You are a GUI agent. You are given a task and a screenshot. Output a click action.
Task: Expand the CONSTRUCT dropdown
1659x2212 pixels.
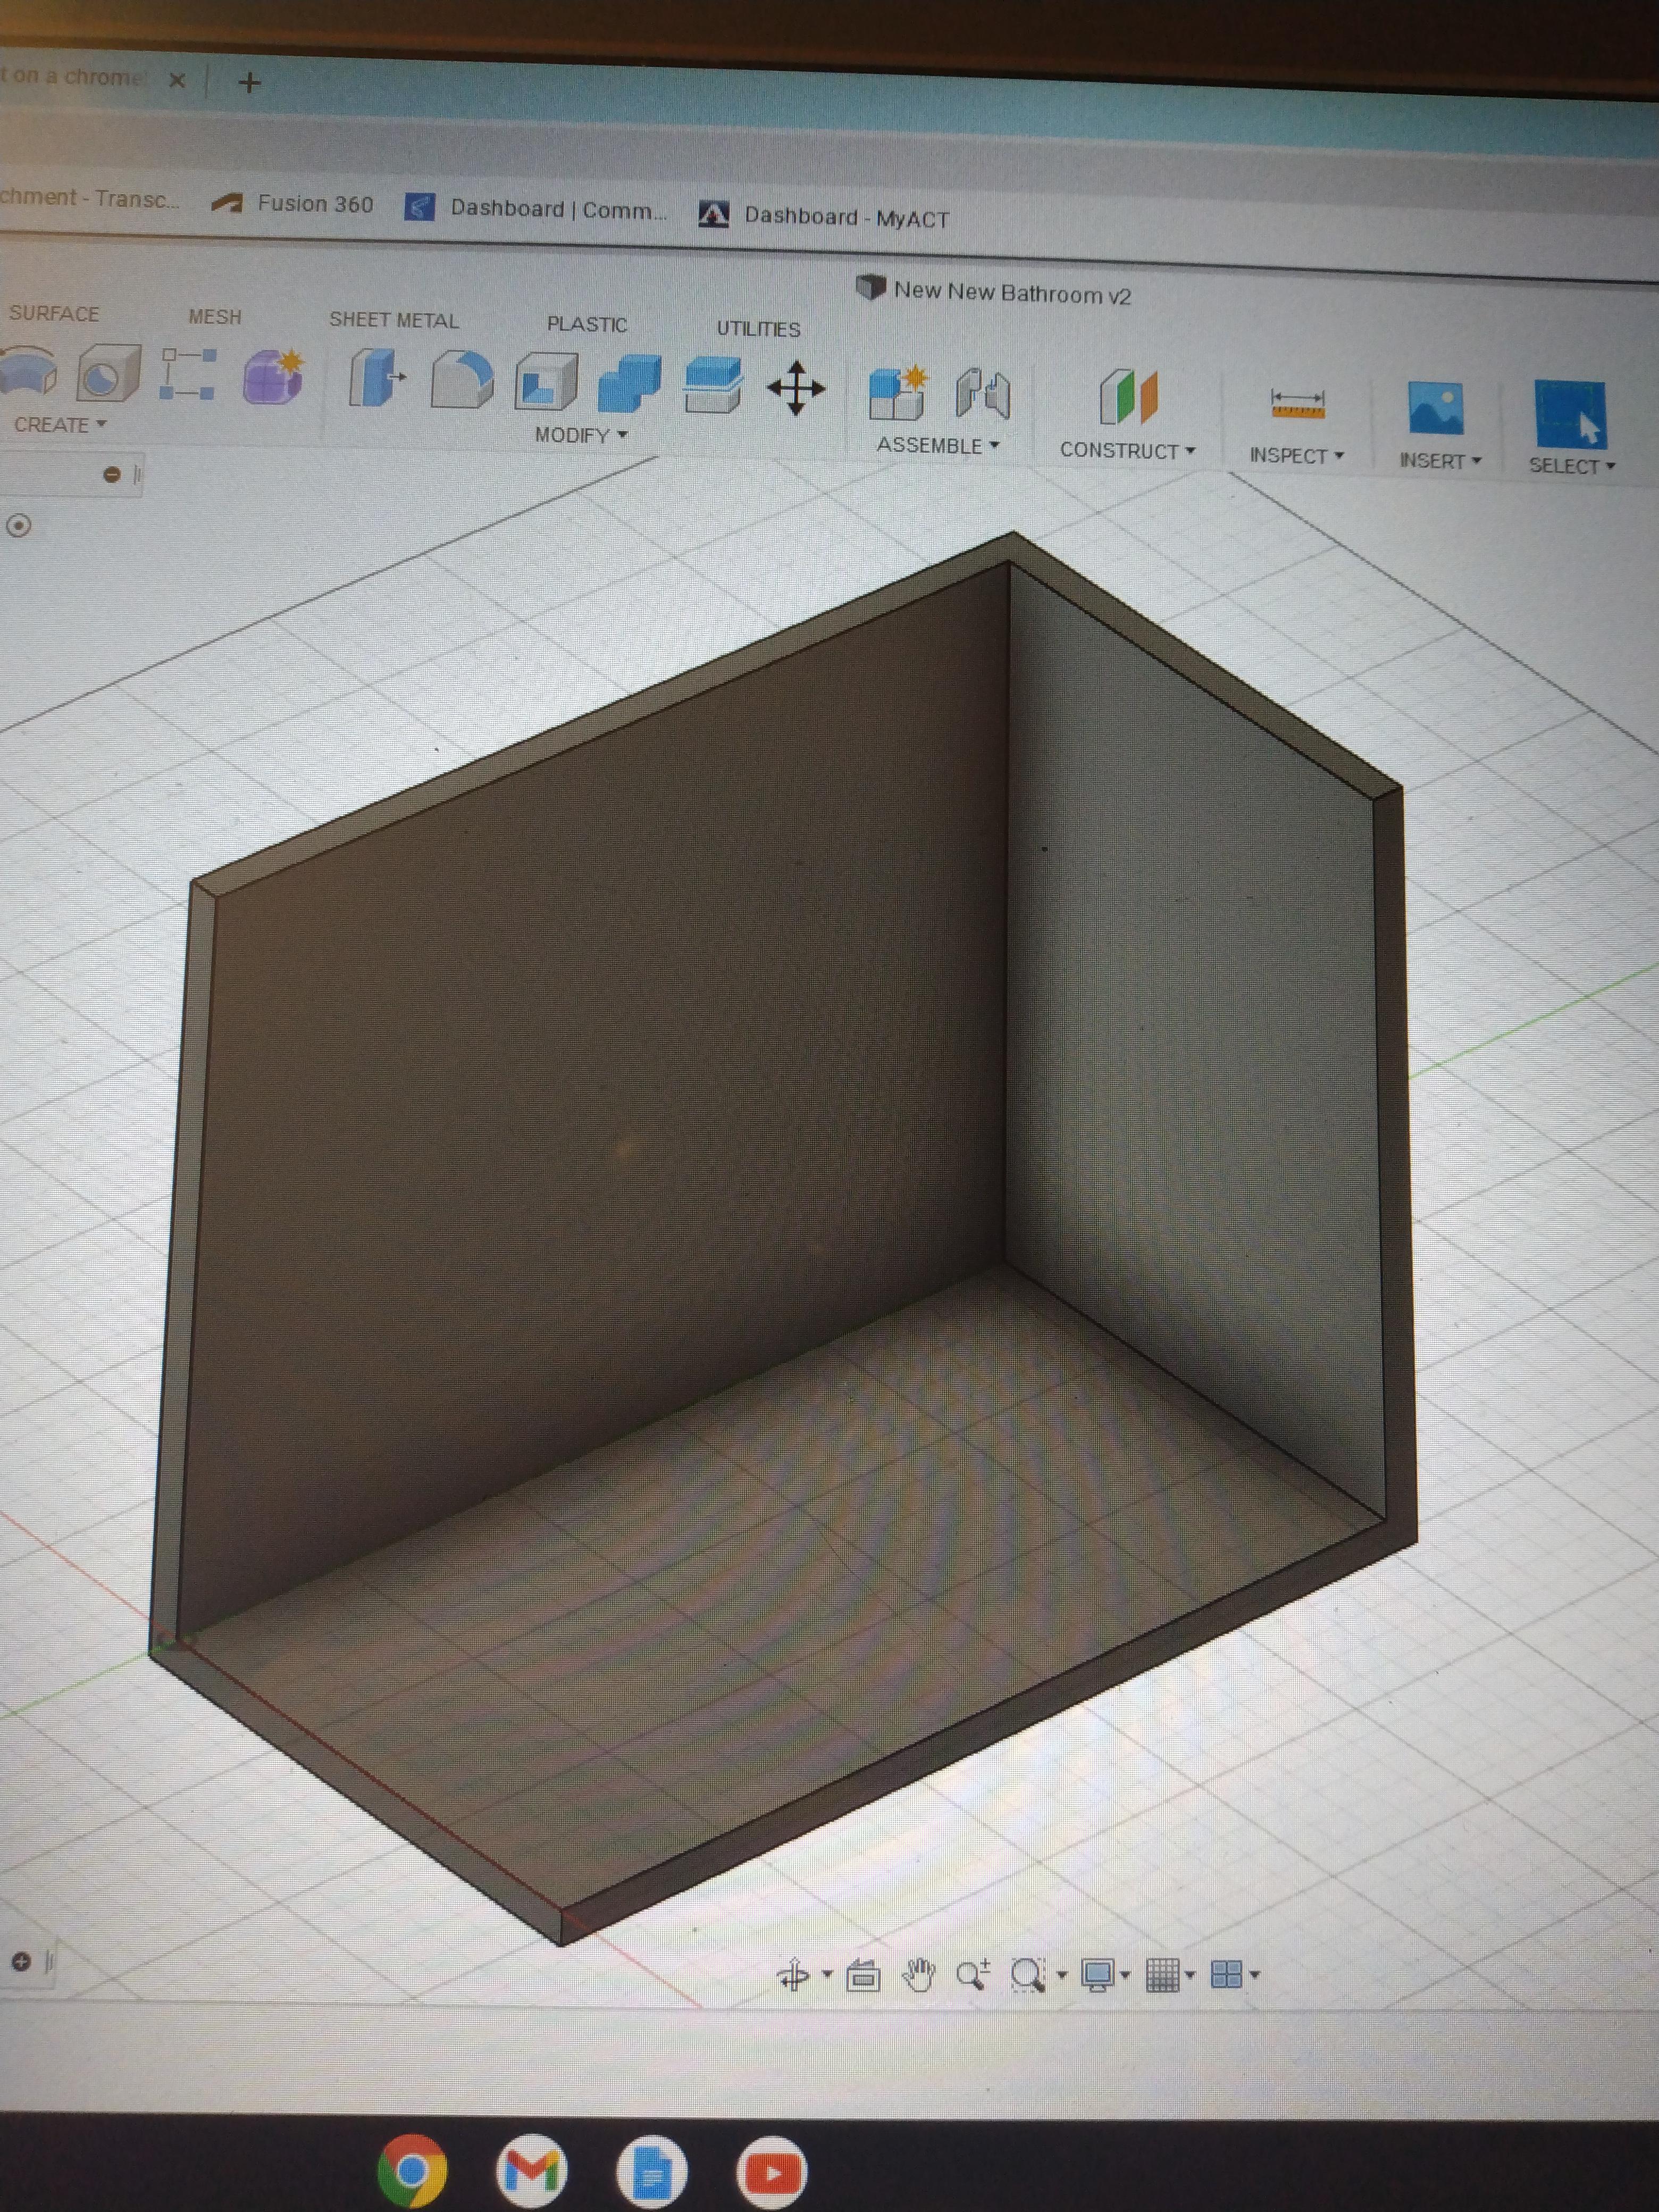1127,451
